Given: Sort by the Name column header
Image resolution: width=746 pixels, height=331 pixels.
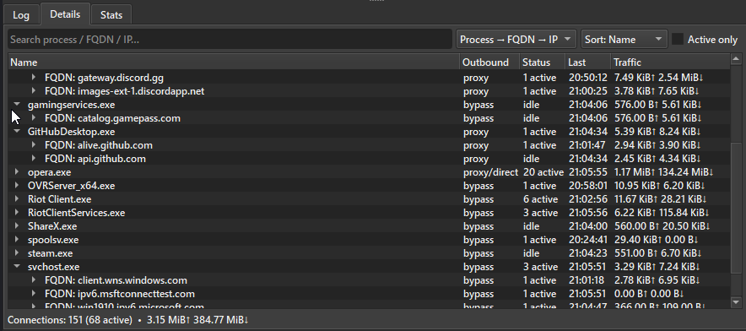Looking at the screenshot, I should click(234, 62).
